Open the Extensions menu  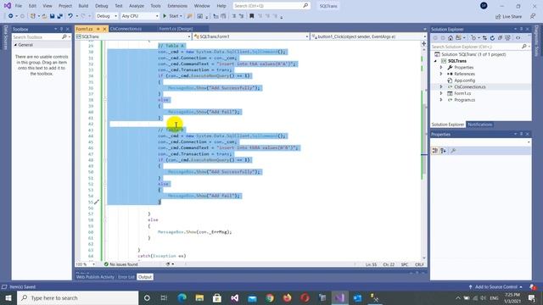coord(177,6)
